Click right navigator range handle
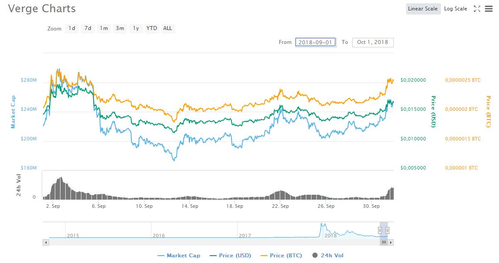This screenshot has height=263, width=499. [x=387, y=230]
